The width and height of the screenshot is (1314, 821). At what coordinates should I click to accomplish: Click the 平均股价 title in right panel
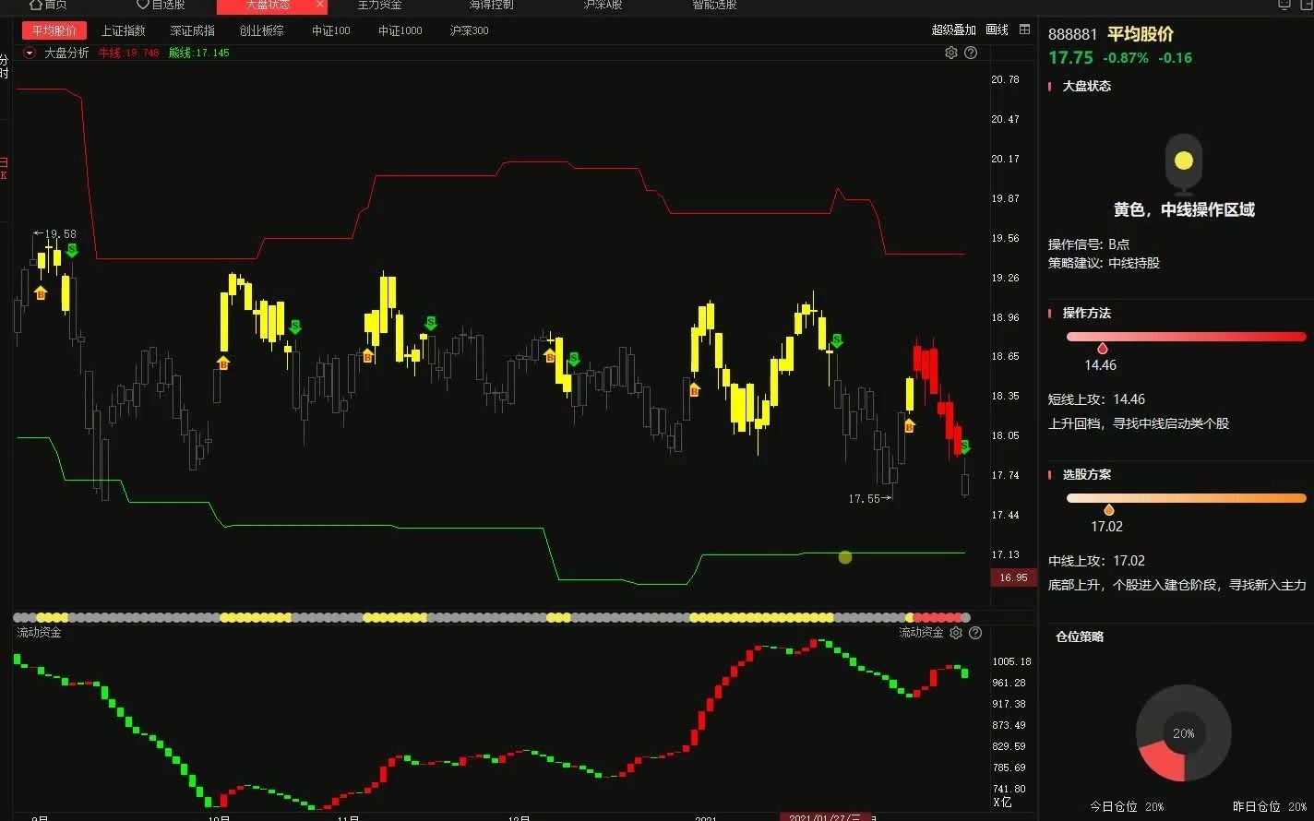pyautogui.click(x=1141, y=34)
